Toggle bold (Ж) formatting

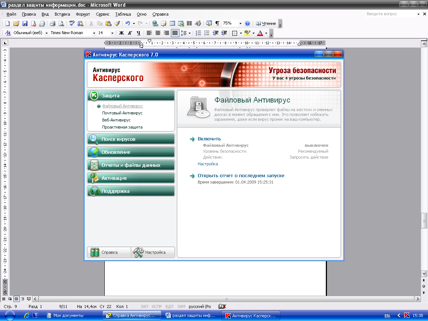coord(121,33)
